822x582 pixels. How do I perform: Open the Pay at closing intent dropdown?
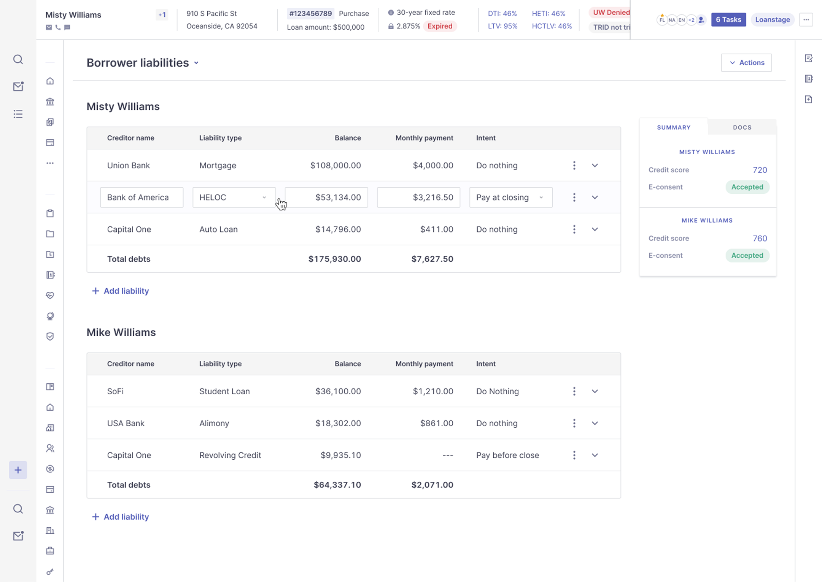click(x=510, y=197)
